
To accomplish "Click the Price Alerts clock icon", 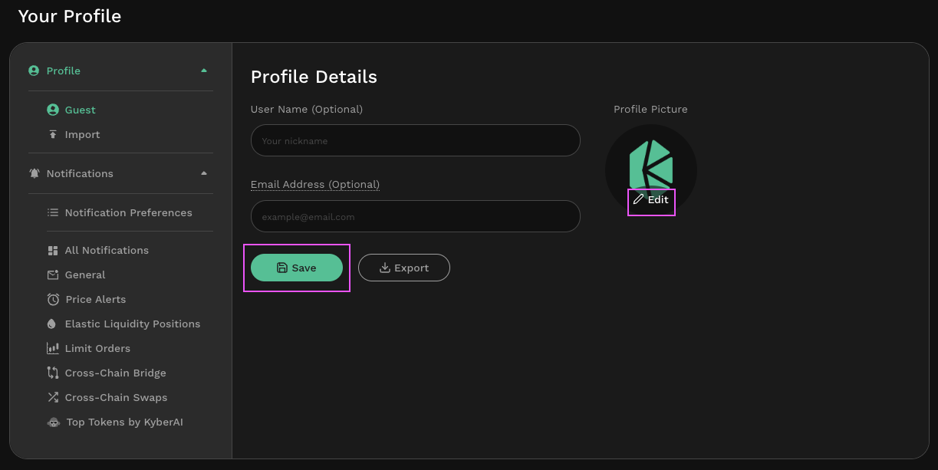I will pyautogui.click(x=53, y=299).
